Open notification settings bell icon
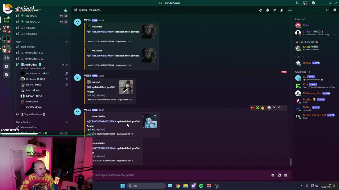 tap(268, 10)
